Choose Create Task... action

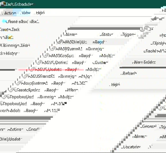click(x=9, y=29)
